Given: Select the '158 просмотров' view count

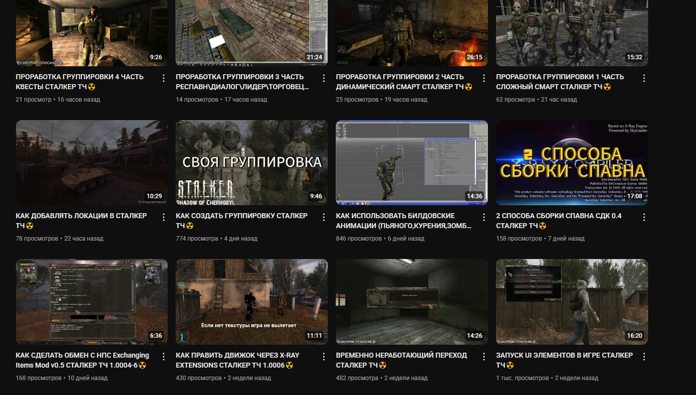Looking at the screenshot, I should [x=519, y=239].
